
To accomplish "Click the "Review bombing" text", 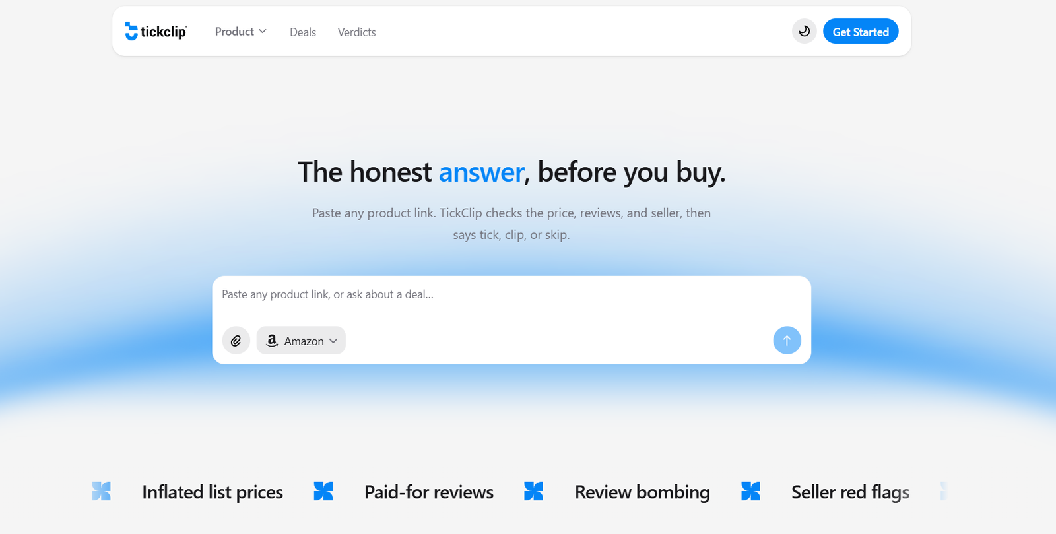I will (x=642, y=492).
